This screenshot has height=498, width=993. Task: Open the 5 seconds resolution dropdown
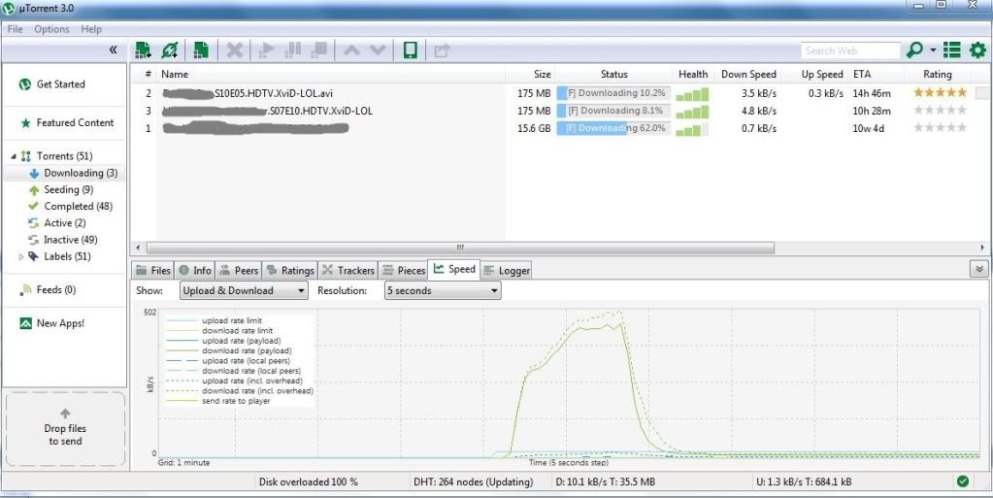(x=443, y=291)
